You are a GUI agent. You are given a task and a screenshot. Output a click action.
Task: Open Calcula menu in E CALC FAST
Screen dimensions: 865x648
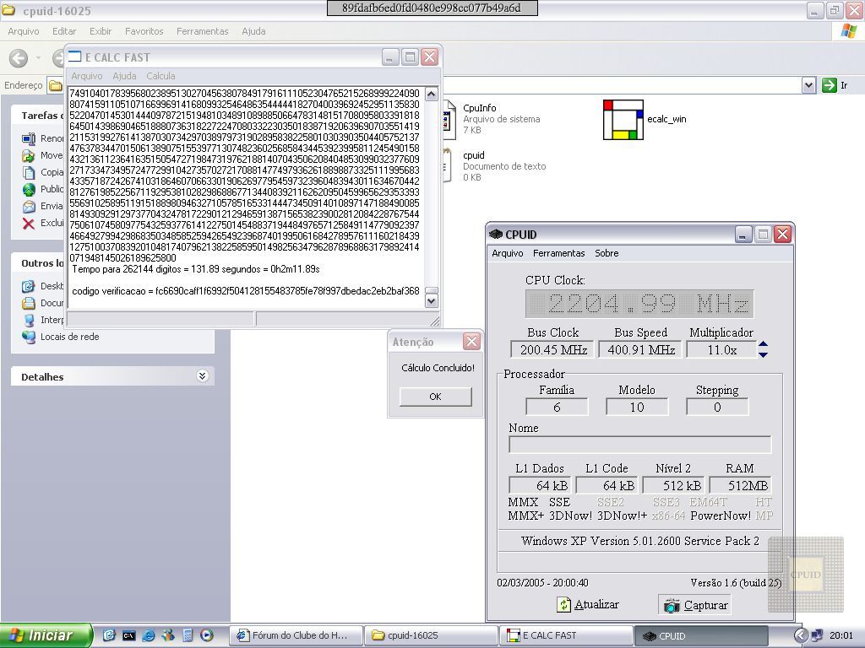click(x=160, y=76)
